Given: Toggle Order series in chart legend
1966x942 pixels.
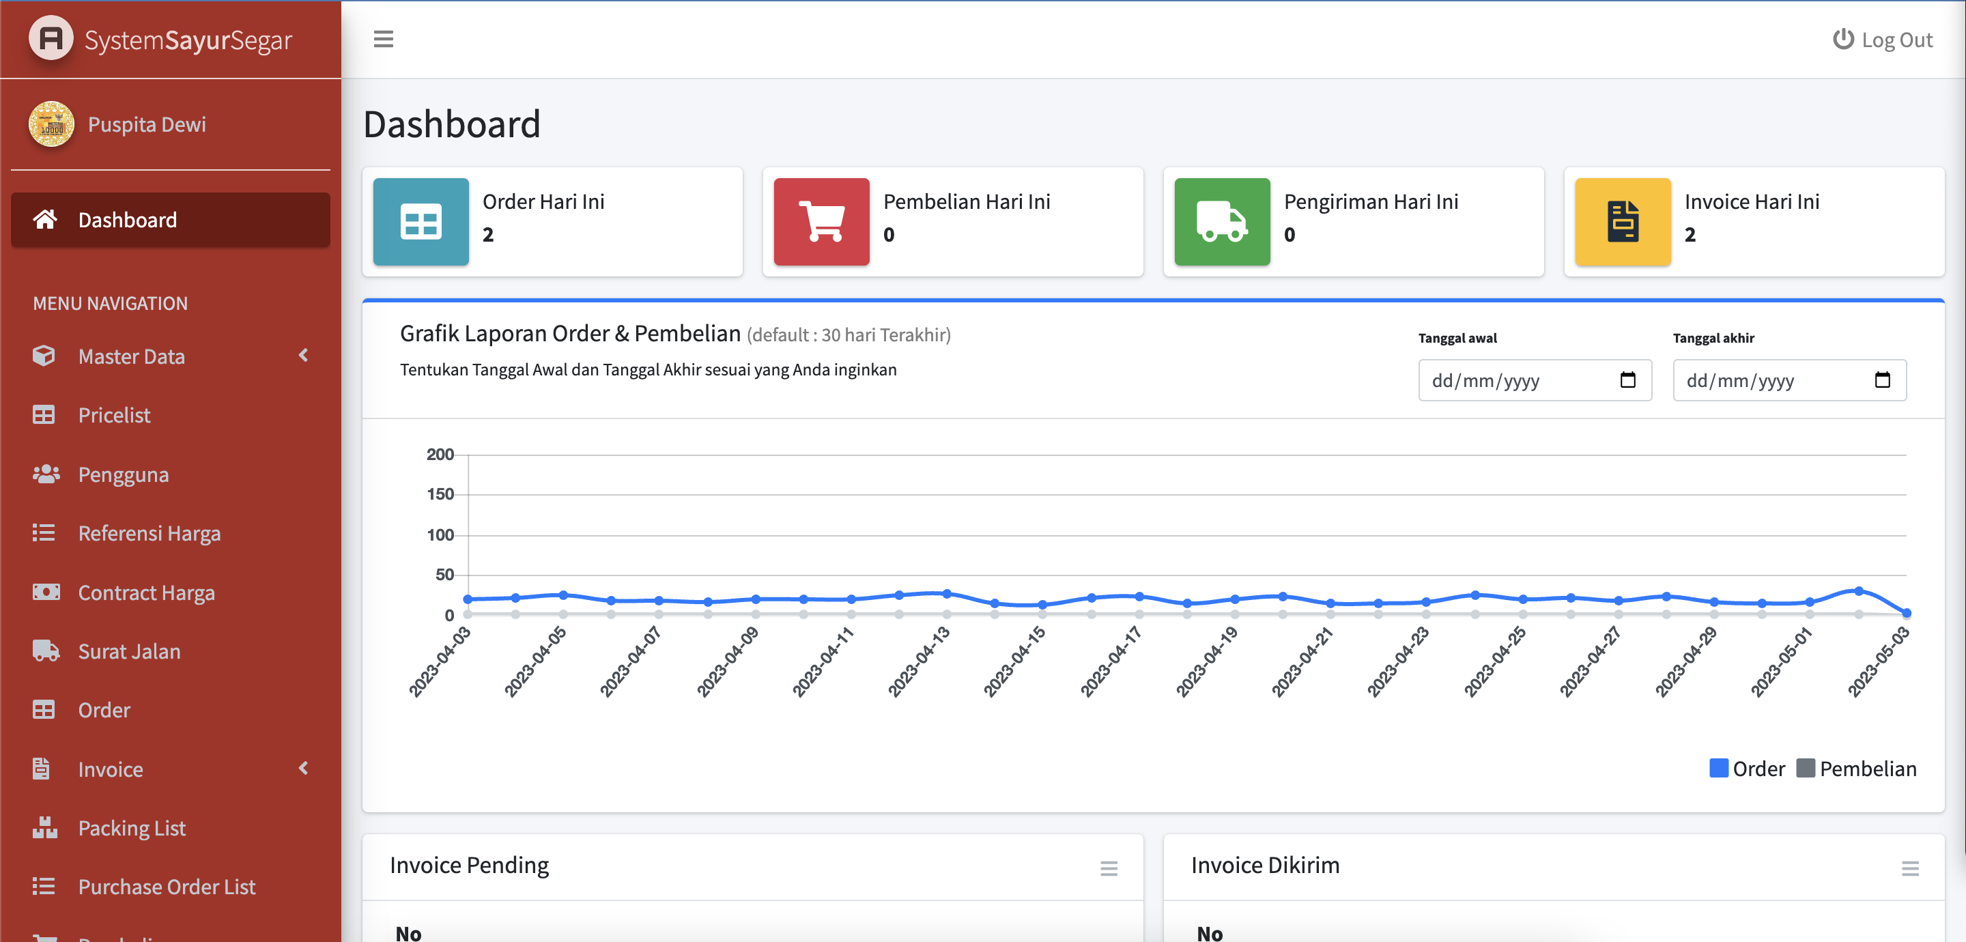Looking at the screenshot, I should 1746,769.
